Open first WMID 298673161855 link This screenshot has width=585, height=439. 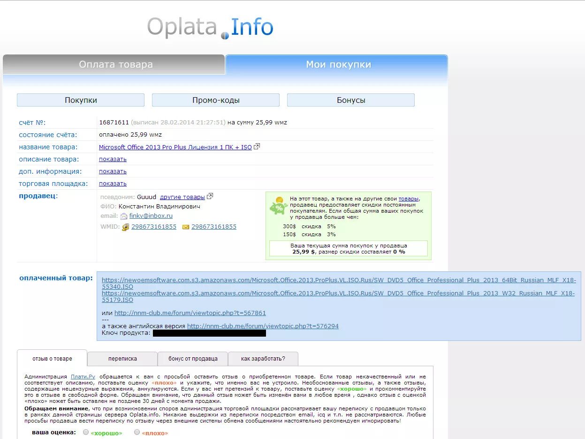point(154,227)
